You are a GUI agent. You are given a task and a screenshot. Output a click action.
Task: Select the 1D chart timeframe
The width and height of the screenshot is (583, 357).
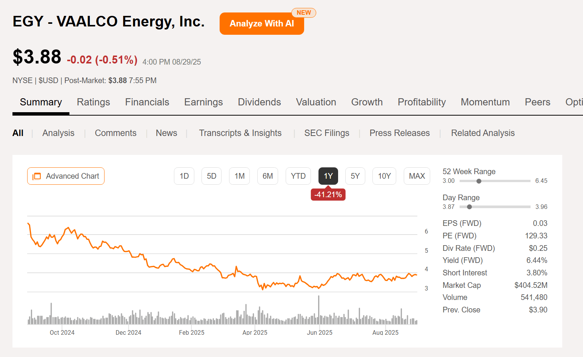[x=184, y=176]
